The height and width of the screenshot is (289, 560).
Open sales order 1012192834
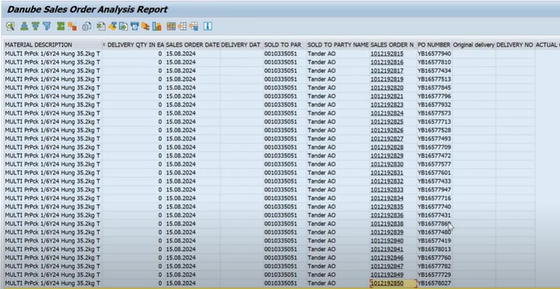tap(387, 198)
